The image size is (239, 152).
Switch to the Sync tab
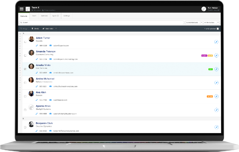55,16
